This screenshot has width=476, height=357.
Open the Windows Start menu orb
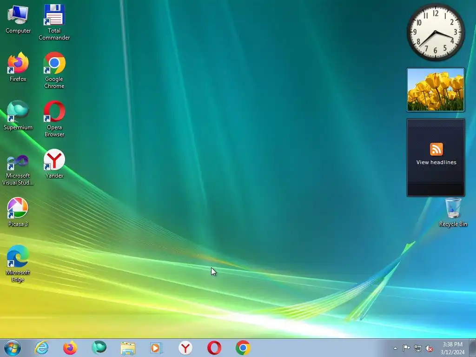(x=13, y=348)
